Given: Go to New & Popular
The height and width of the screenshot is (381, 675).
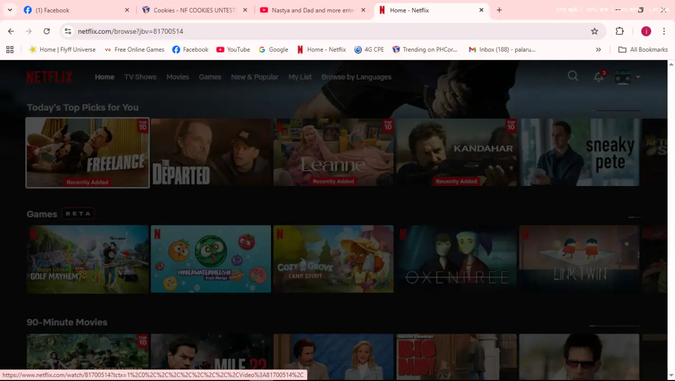Looking at the screenshot, I should pyautogui.click(x=255, y=77).
